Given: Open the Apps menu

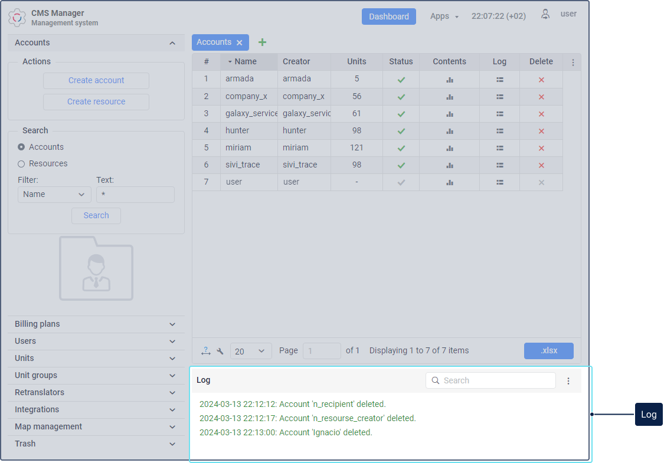Looking at the screenshot, I should pyautogui.click(x=444, y=17).
